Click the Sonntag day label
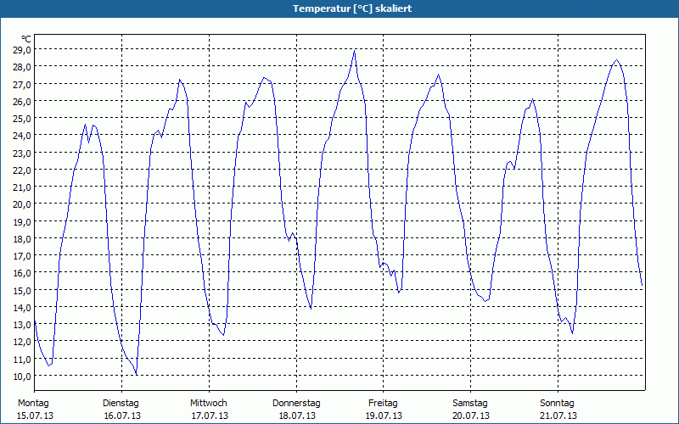Screen dimensions: 679x424 (x=558, y=404)
